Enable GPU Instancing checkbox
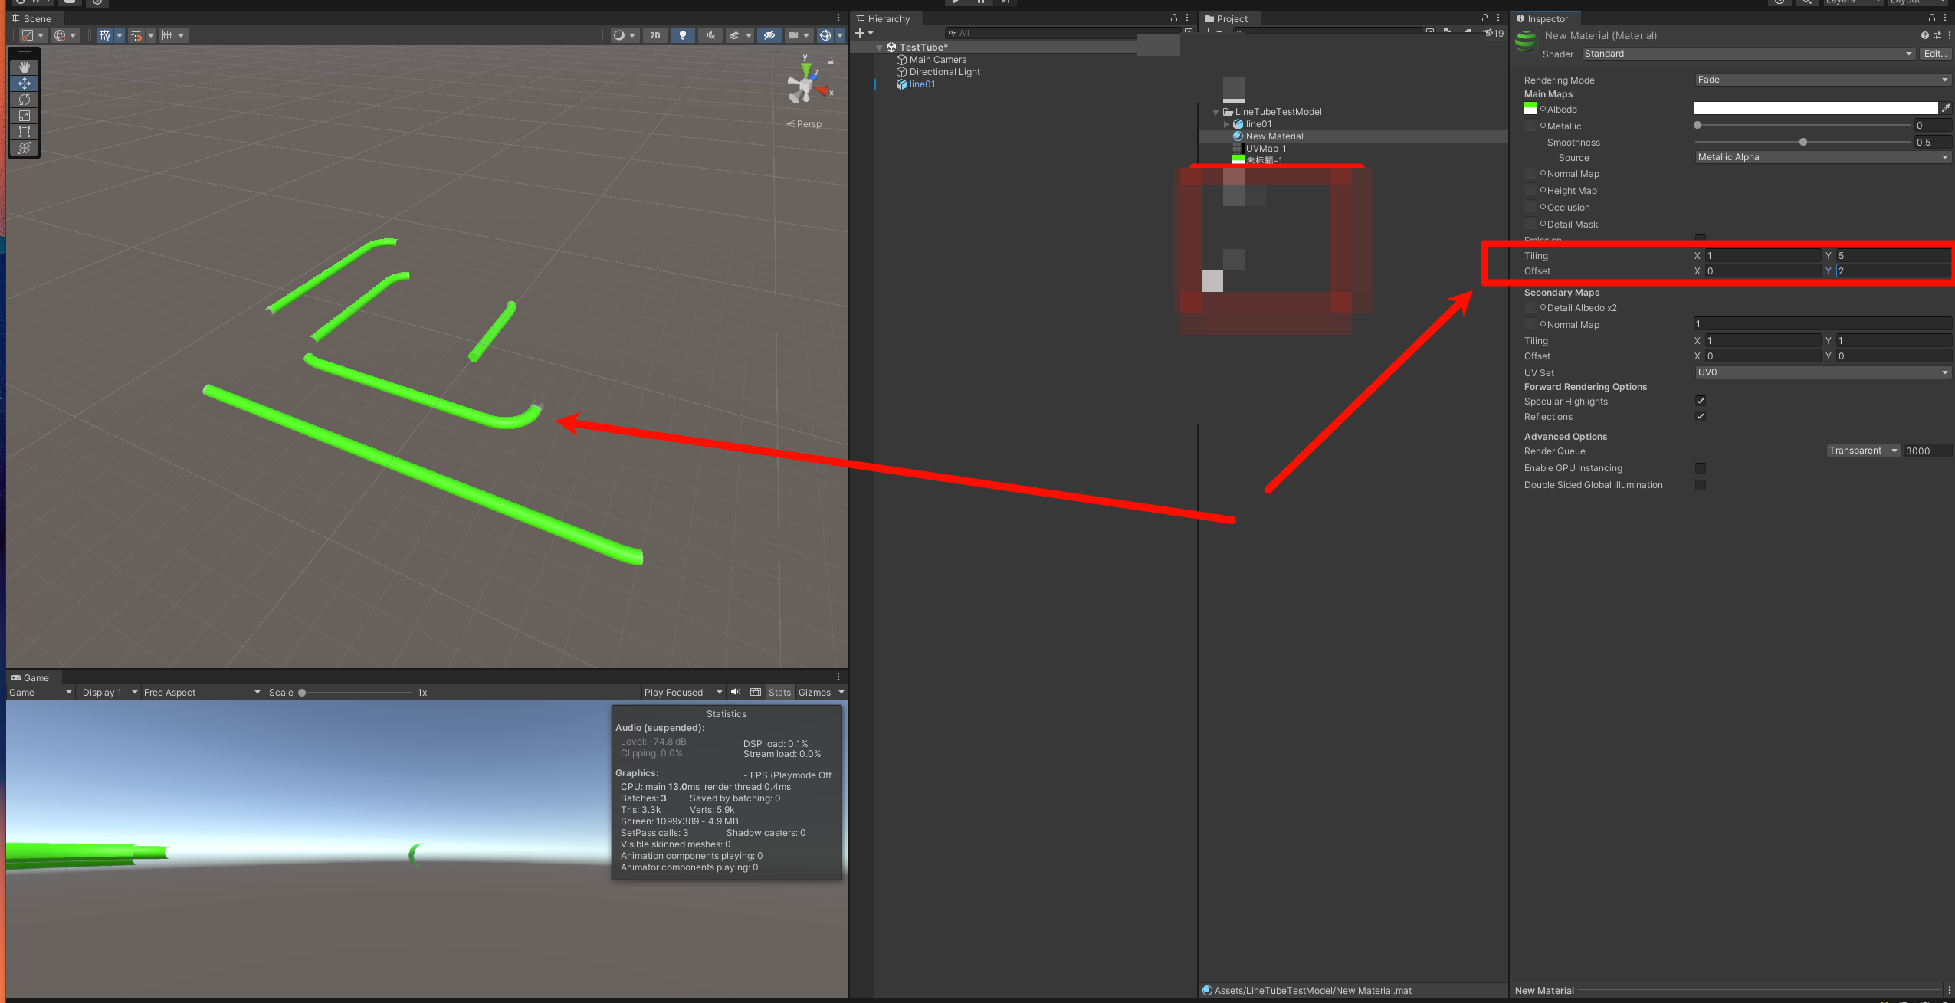The height and width of the screenshot is (1003, 1955). pyautogui.click(x=1700, y=468)
